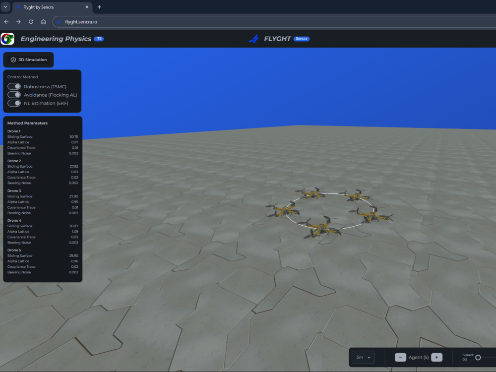The width and height of the screenshot is (496, 372).
Task: Click the Method Parameters heading
Action: tap(27, 123)
